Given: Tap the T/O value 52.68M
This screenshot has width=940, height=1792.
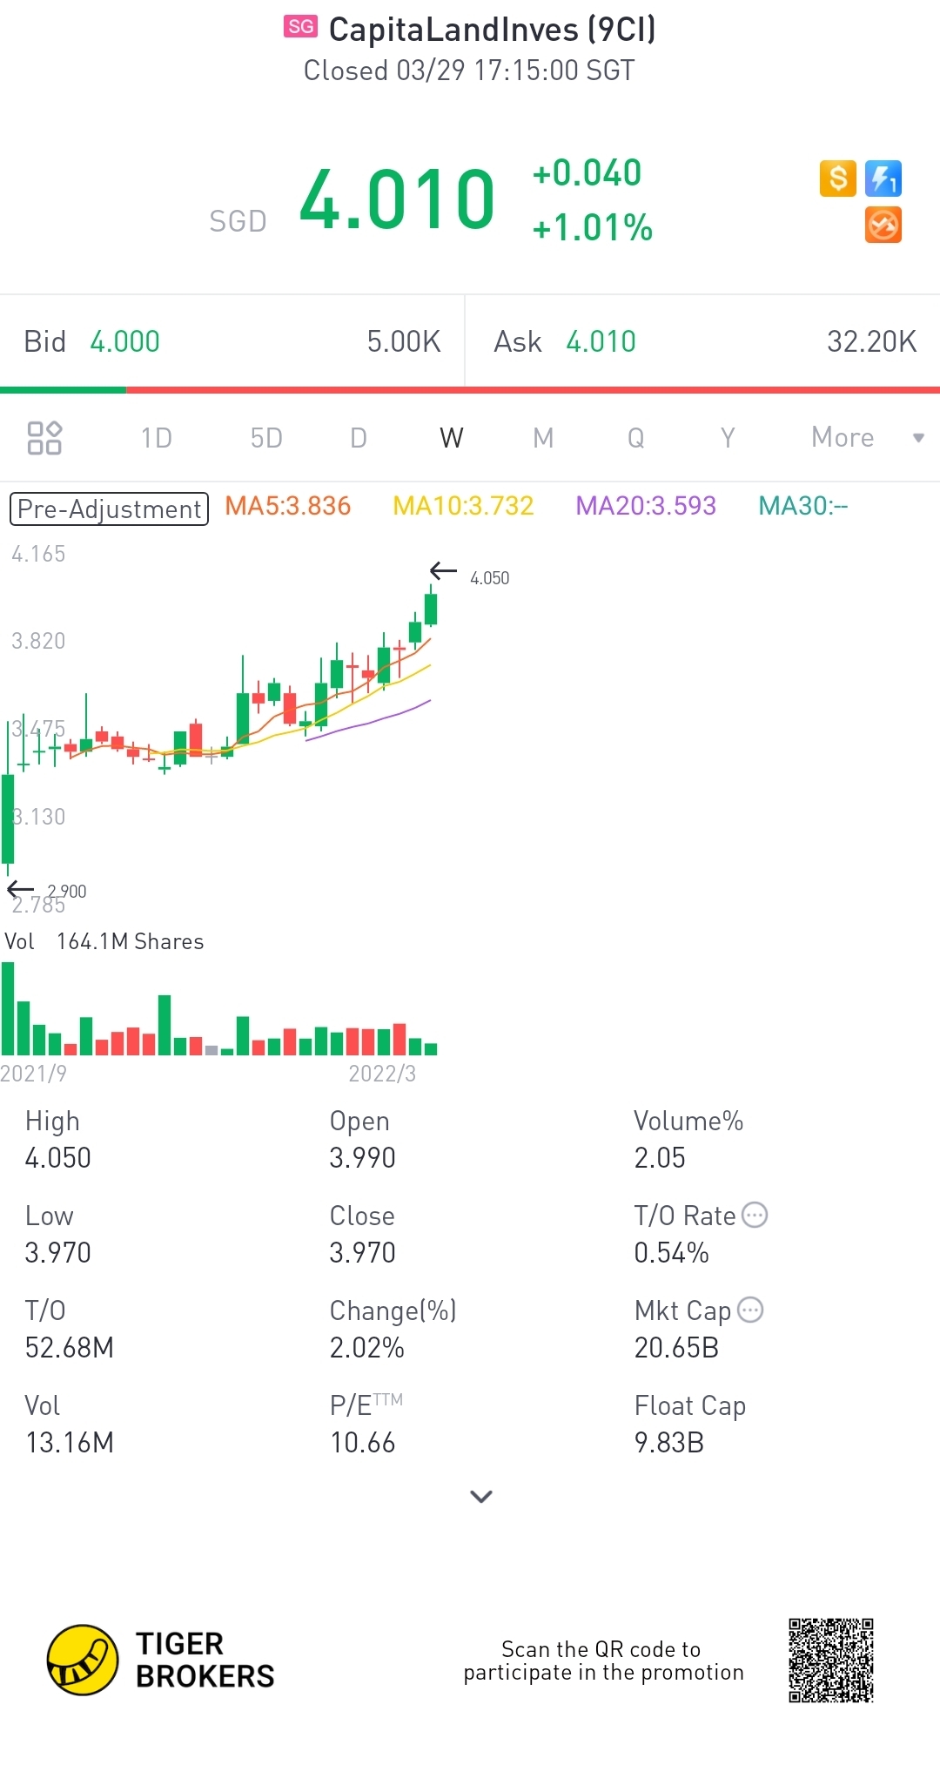Looking at the screenshot, I should (69, 1348).
